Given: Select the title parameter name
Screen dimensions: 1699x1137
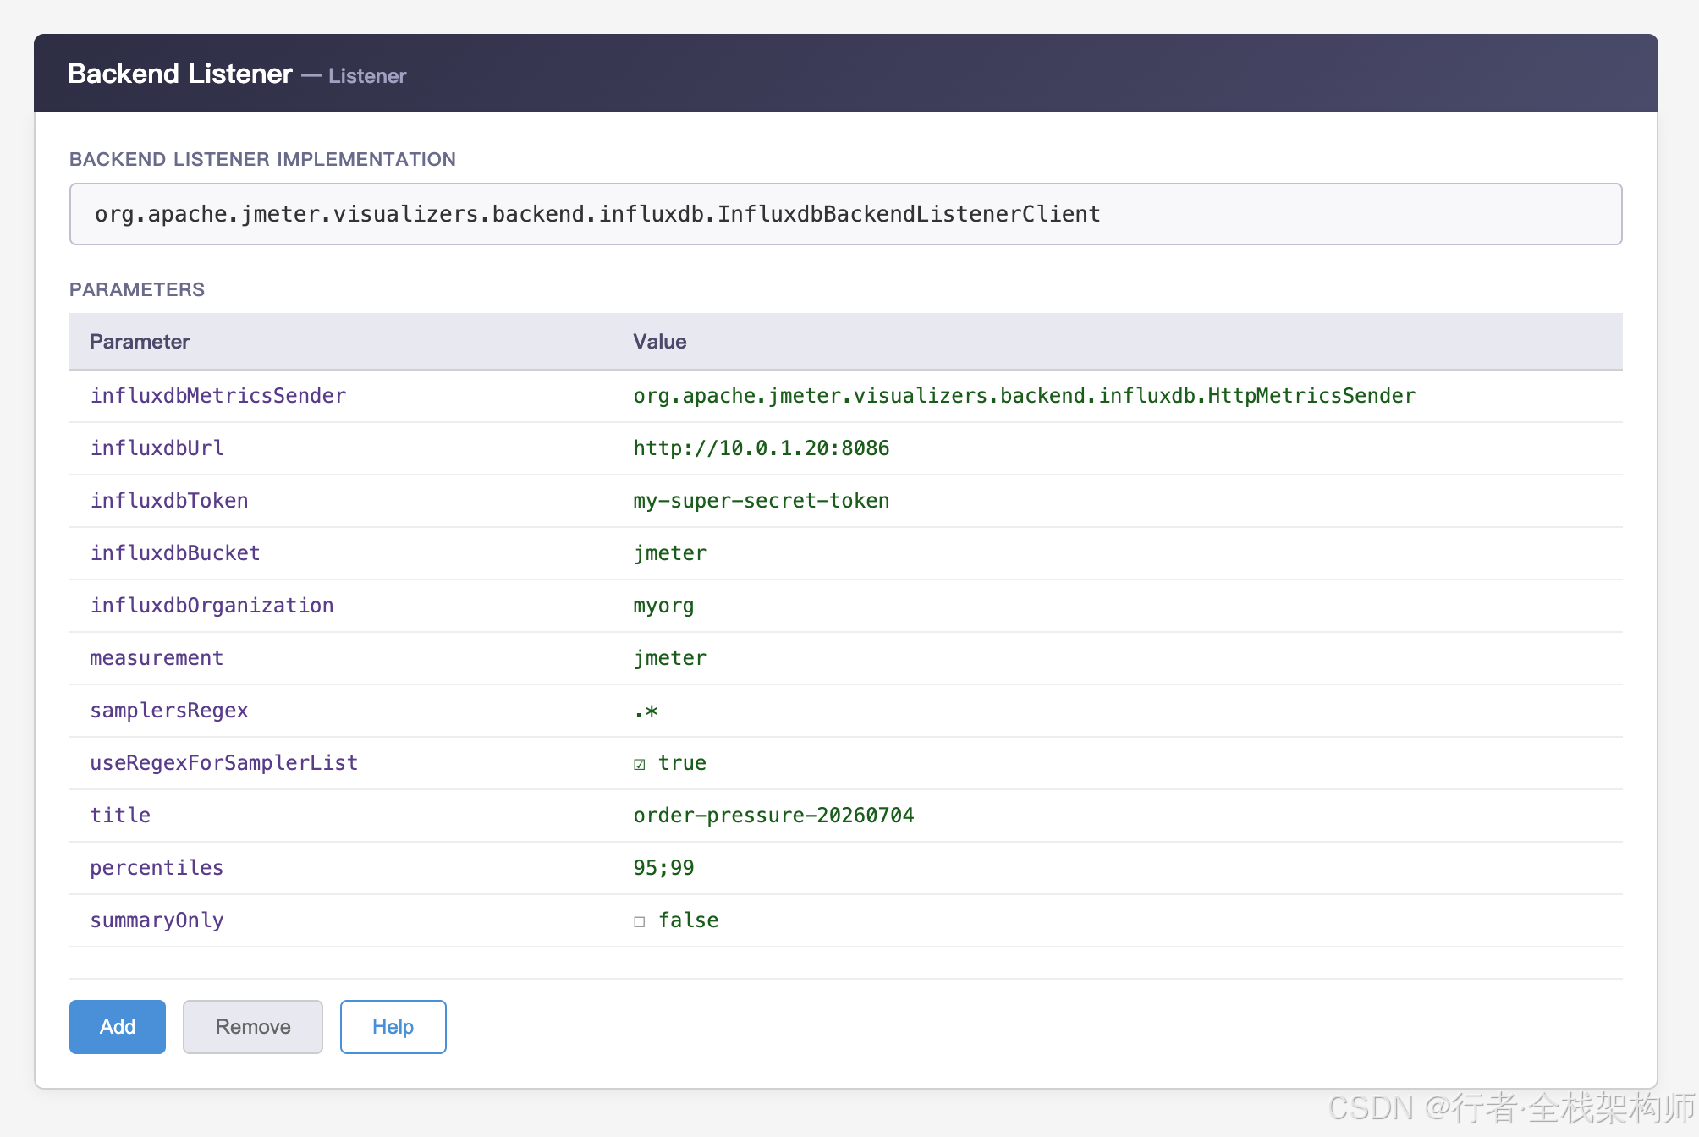Looking at the screenshot, I should (120, 816).
